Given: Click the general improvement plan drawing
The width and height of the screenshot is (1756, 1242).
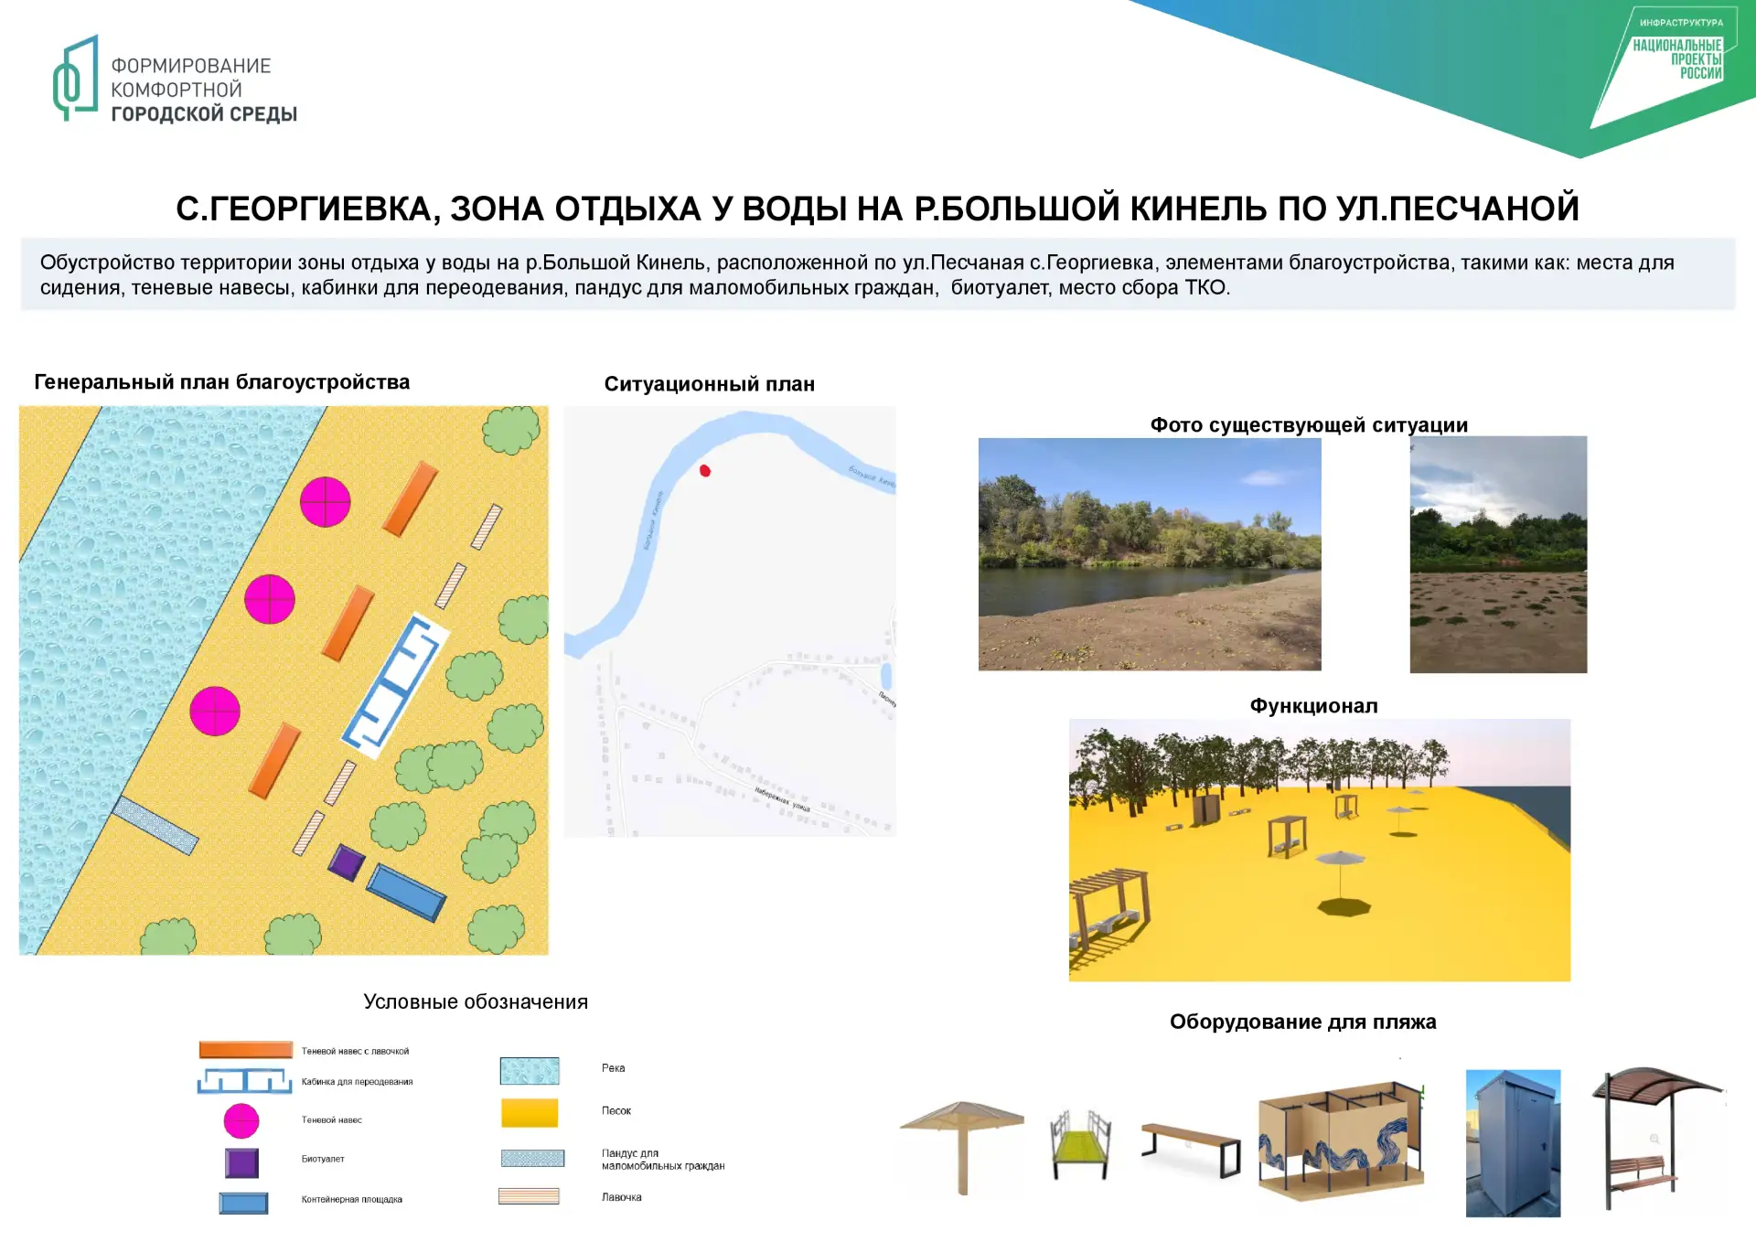Looking at the screenshot, I should point(284,680).
